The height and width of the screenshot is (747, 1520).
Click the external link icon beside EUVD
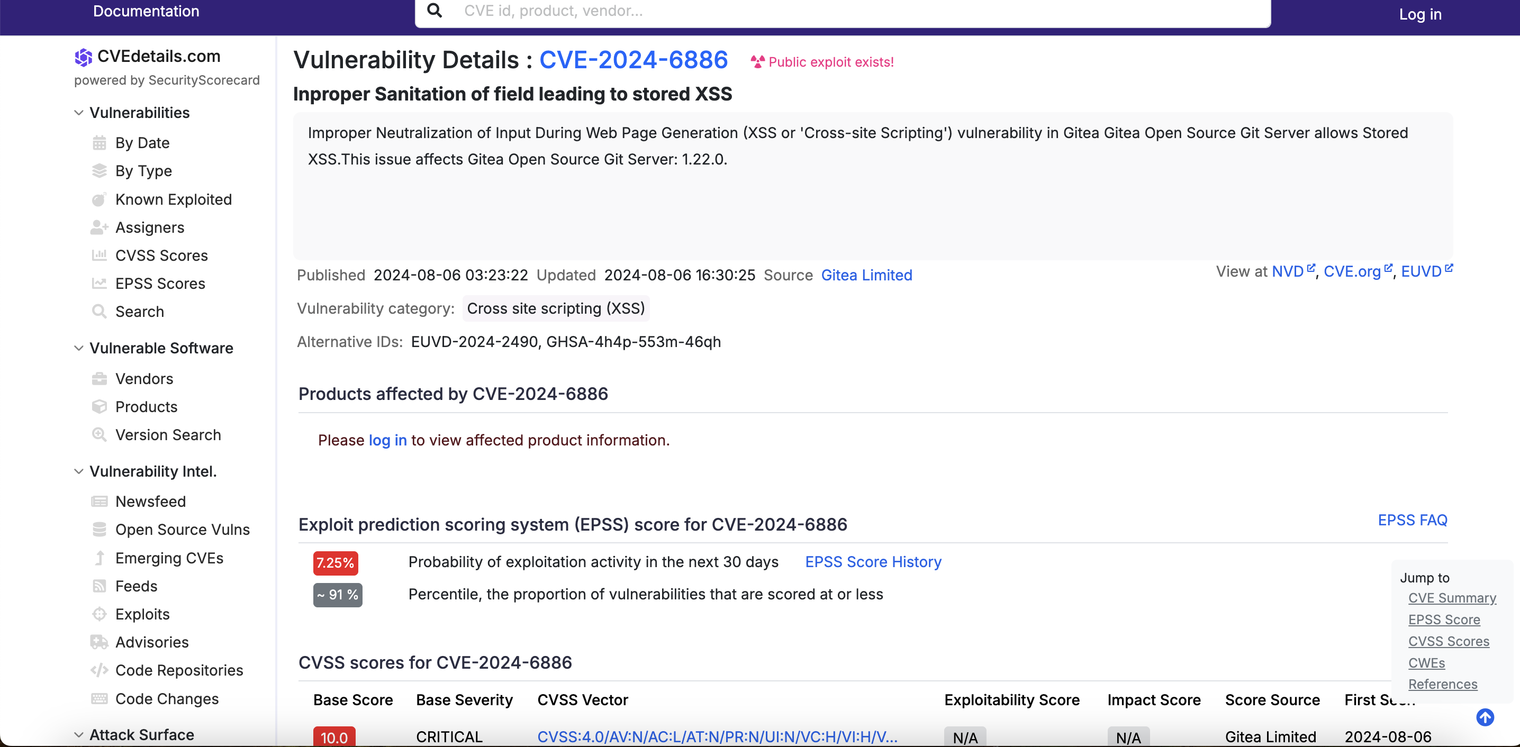pyautogui.click(x=1449, y=268)
